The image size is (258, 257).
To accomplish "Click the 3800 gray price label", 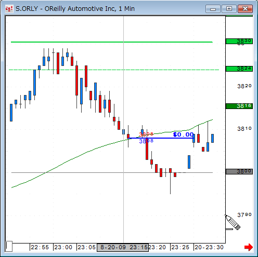I will (x=239, y=171).
